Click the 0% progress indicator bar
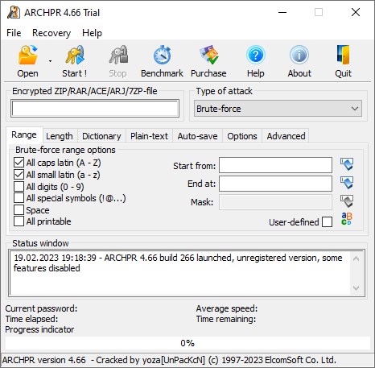375x368 pixels. click(x=187, y=343)
